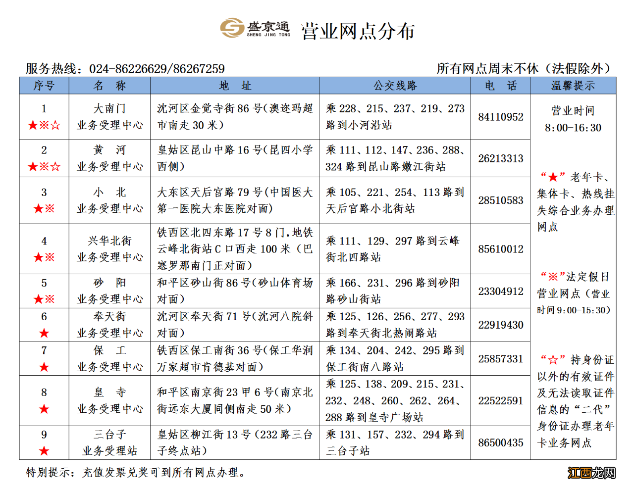This screenshot has height=488, width=634.
Task: Click bus route to 砂阳路砂山街站
Action: click(x=395, y=291)
